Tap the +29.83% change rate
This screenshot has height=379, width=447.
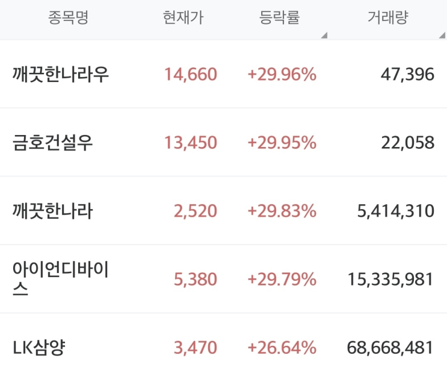point(282,211)
